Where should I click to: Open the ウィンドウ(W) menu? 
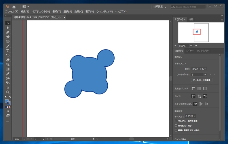pyautogui.click(x=104, y=11)
